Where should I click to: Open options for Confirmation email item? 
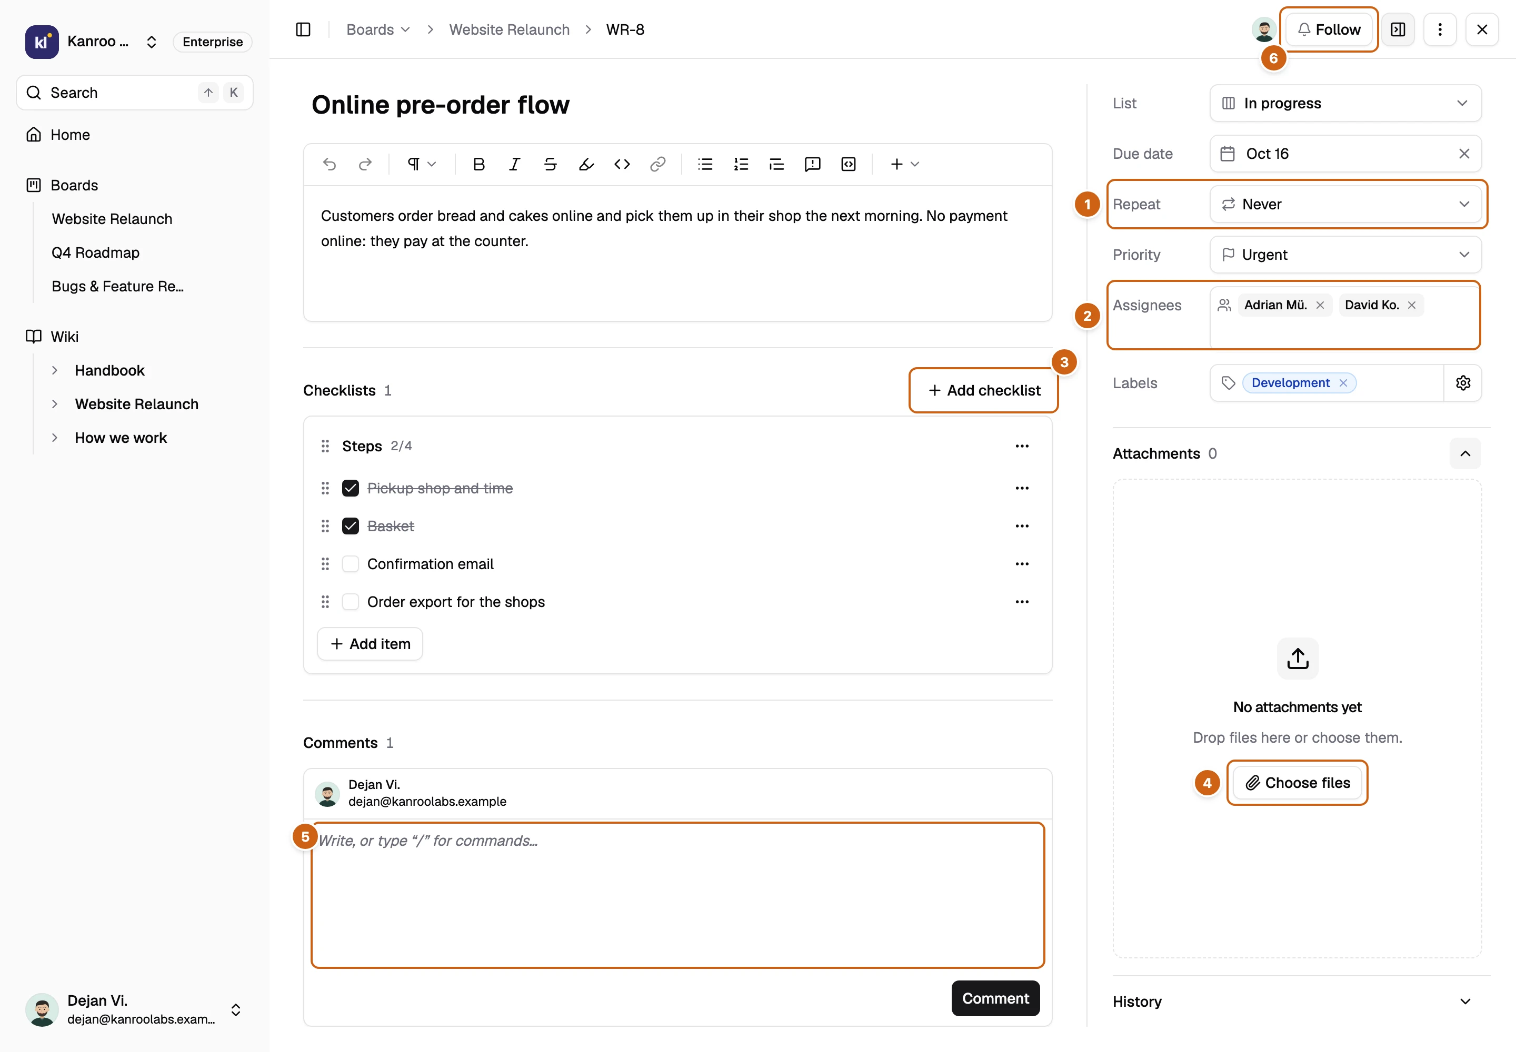point(1022,564)
